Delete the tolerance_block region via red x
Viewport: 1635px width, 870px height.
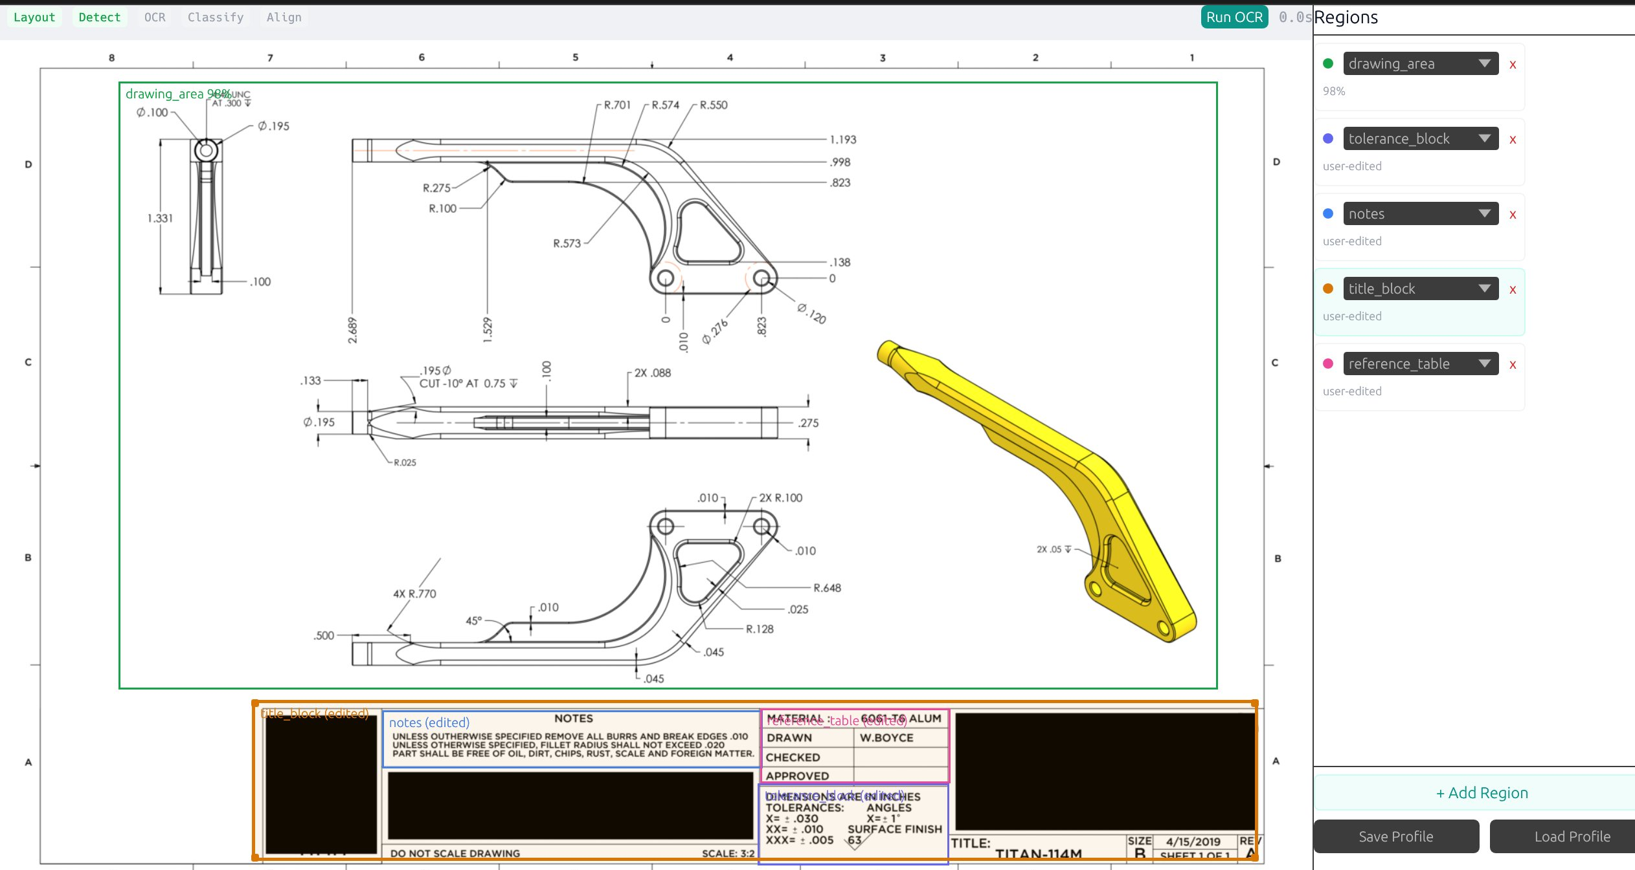[x=1513, y=140]
